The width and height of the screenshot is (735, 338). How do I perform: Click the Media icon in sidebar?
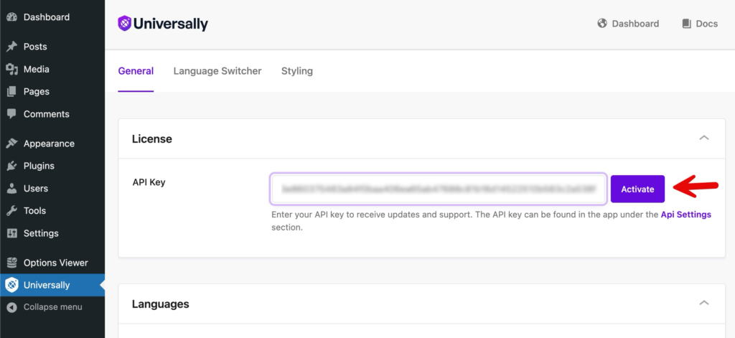(11, 69)
